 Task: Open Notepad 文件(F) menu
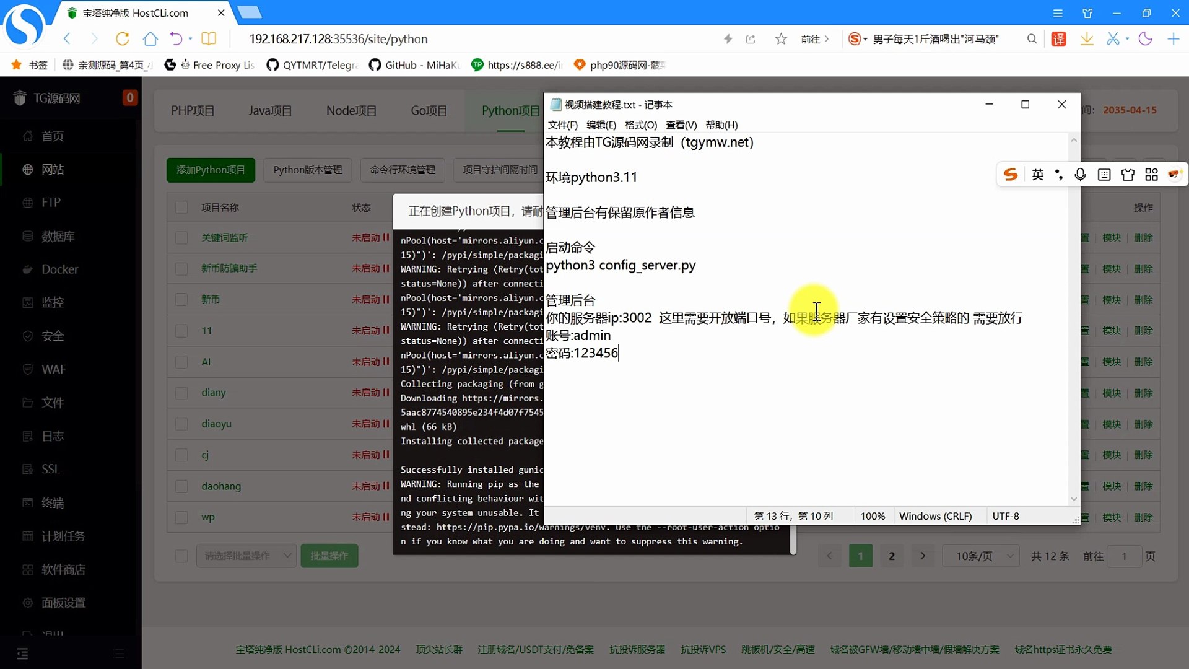click(562, 125)
